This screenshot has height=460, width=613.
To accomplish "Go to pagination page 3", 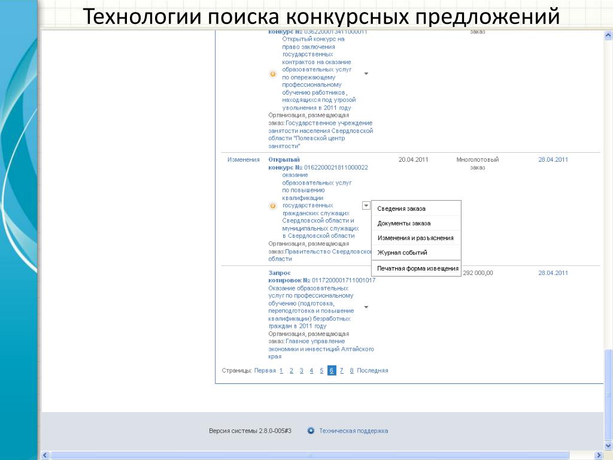I will point(302,370).
